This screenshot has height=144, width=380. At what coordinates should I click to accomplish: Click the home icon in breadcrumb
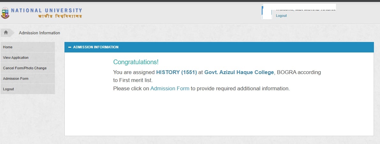point(6,32)
